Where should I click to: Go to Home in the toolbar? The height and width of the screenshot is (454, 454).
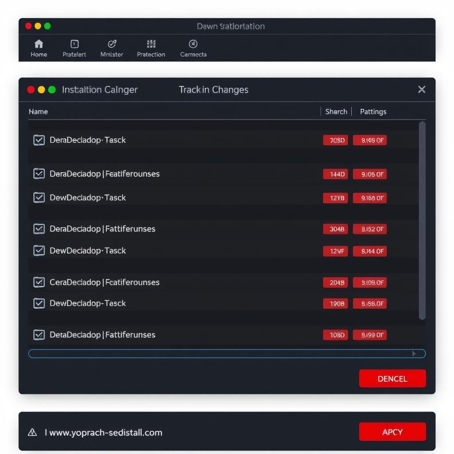[39, 48]
